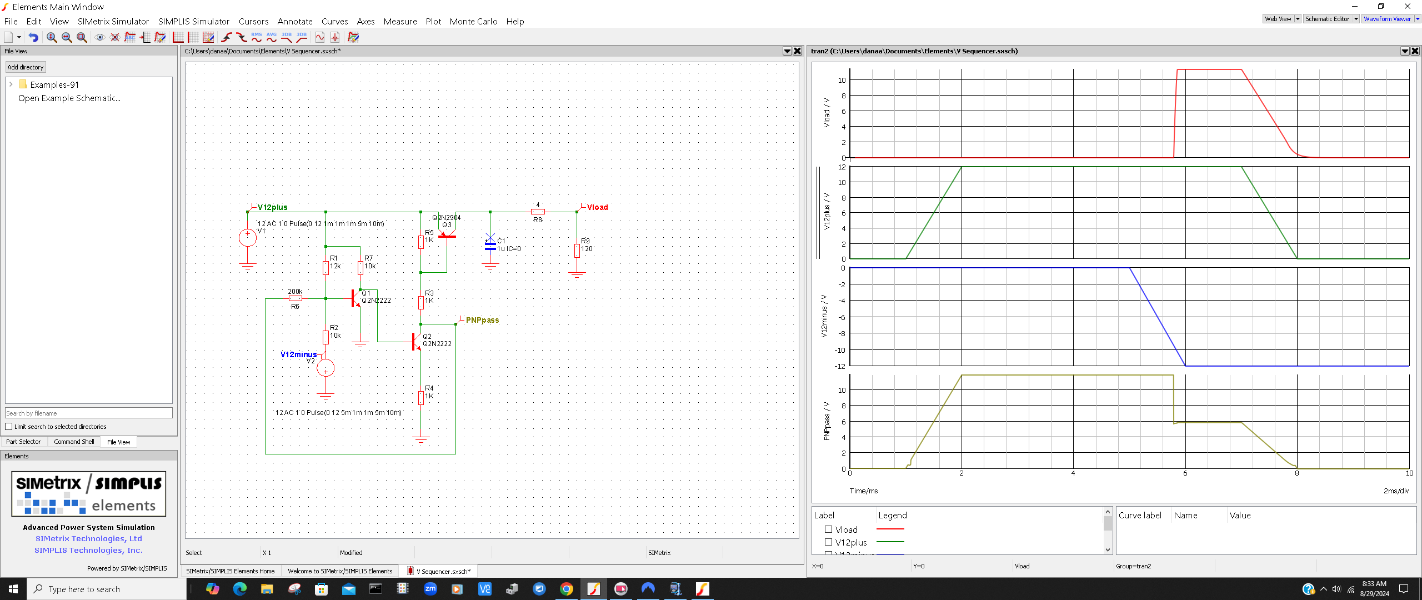1422x600 pixels.
Task: Open the Web View dropdown arrow
Action: coord(1298,19)
